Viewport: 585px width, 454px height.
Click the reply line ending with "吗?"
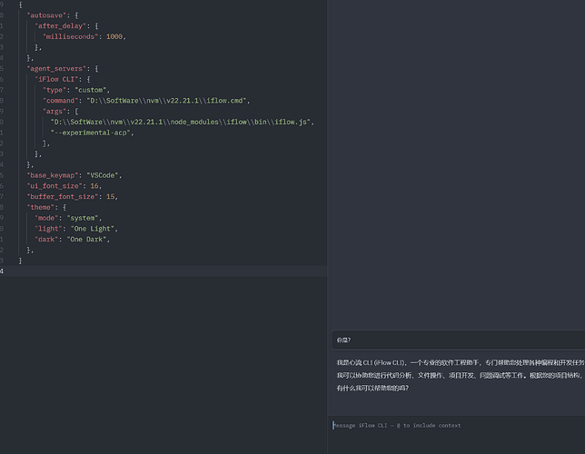[x=372, y=389]
